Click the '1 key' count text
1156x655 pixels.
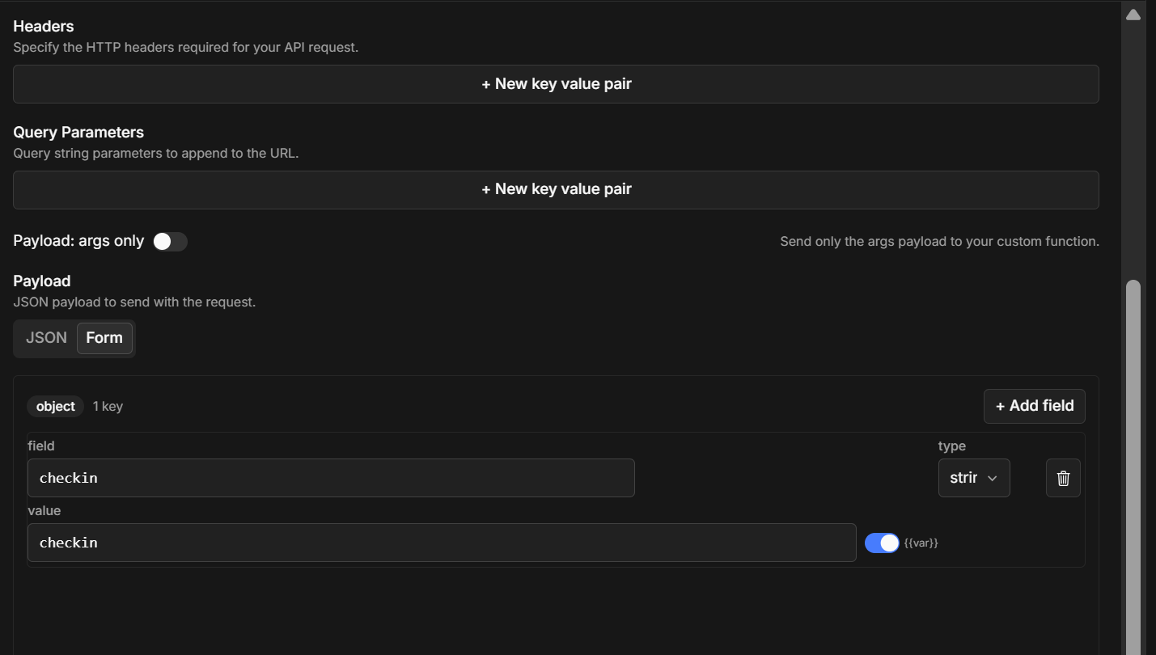click(x=108, y=406)
